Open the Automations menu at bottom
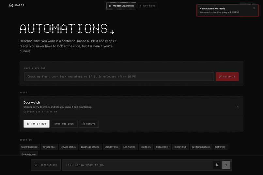This screenshot has height=175, width=263. pyautogui.click(x=46, y=165)
